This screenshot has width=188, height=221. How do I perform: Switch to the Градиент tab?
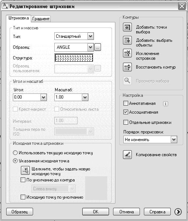click(41, 19)
